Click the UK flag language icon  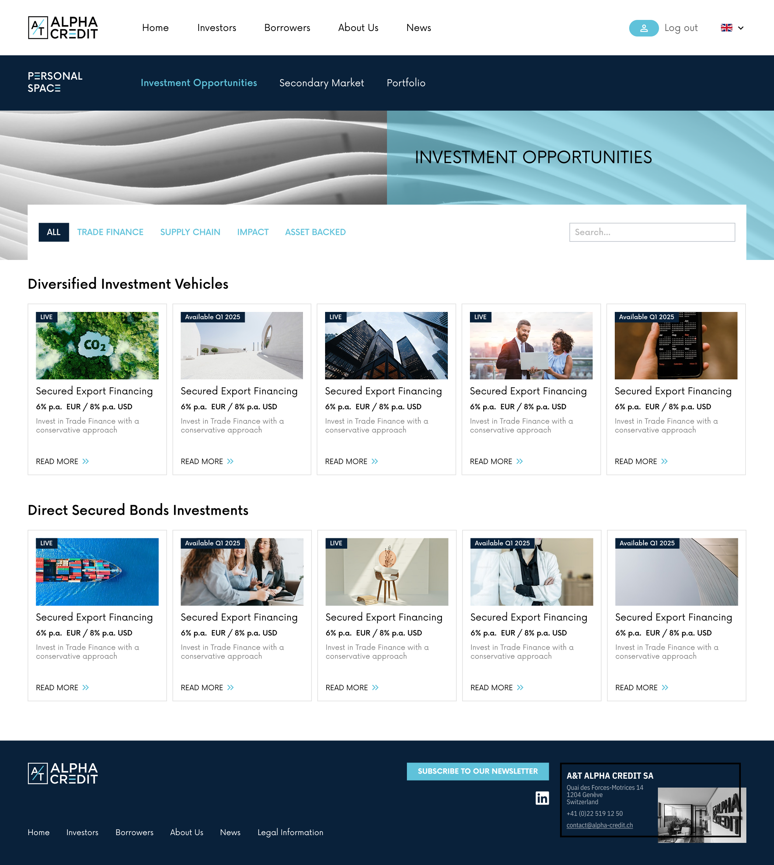click(x=726, y=28)
